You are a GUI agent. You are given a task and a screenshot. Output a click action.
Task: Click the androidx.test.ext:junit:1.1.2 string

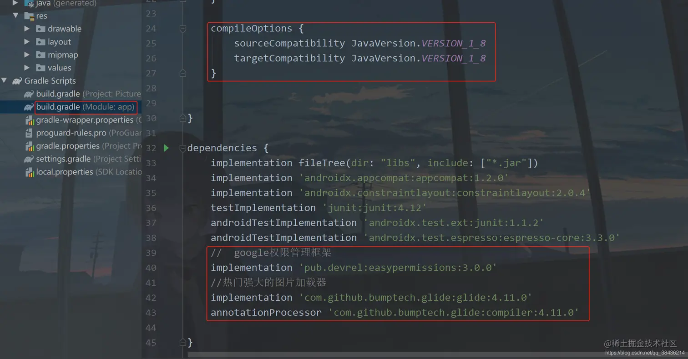point(454,223)
